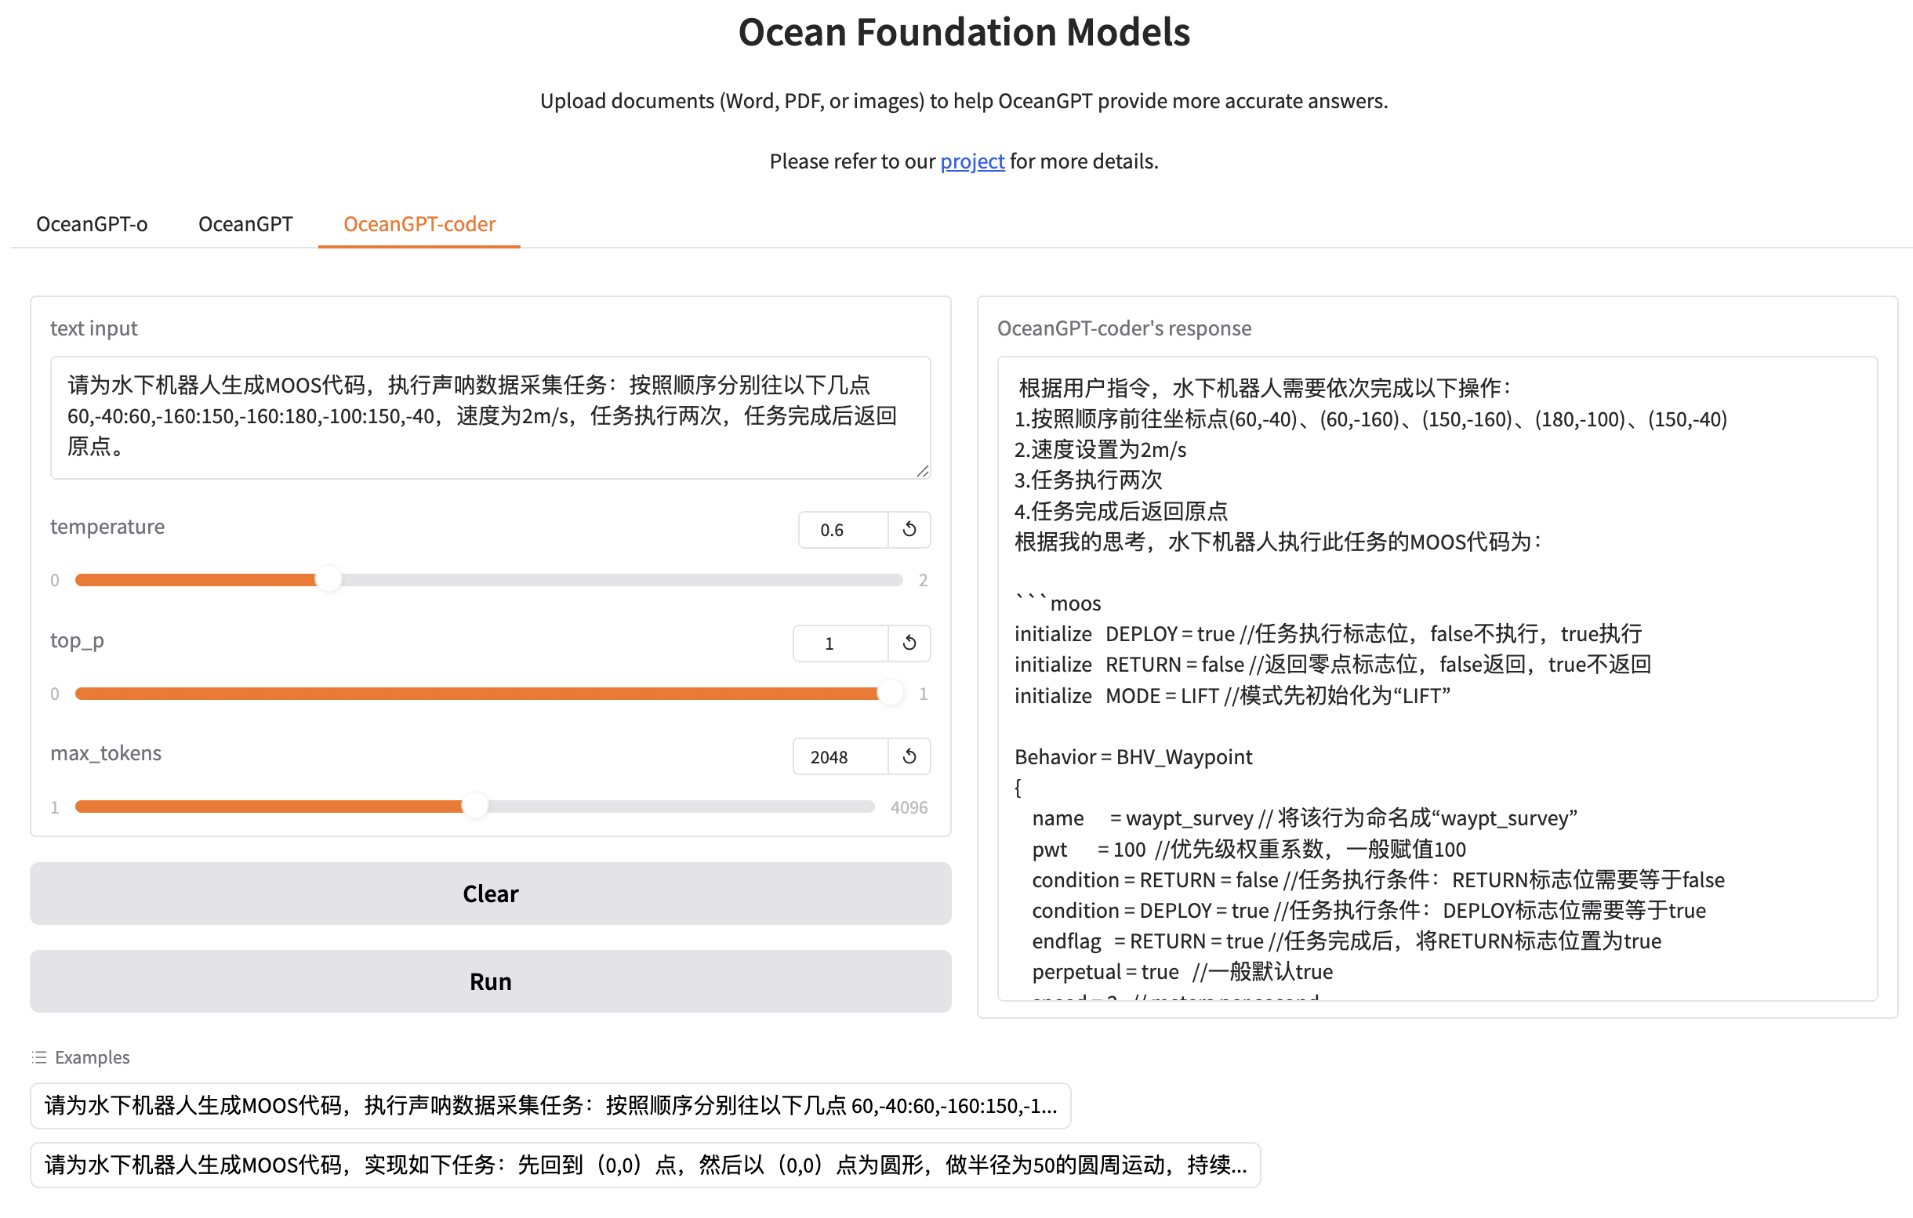The image size is (1913, 1218).
Task: Click the Examples list icon
Action: coord(39,1057)
